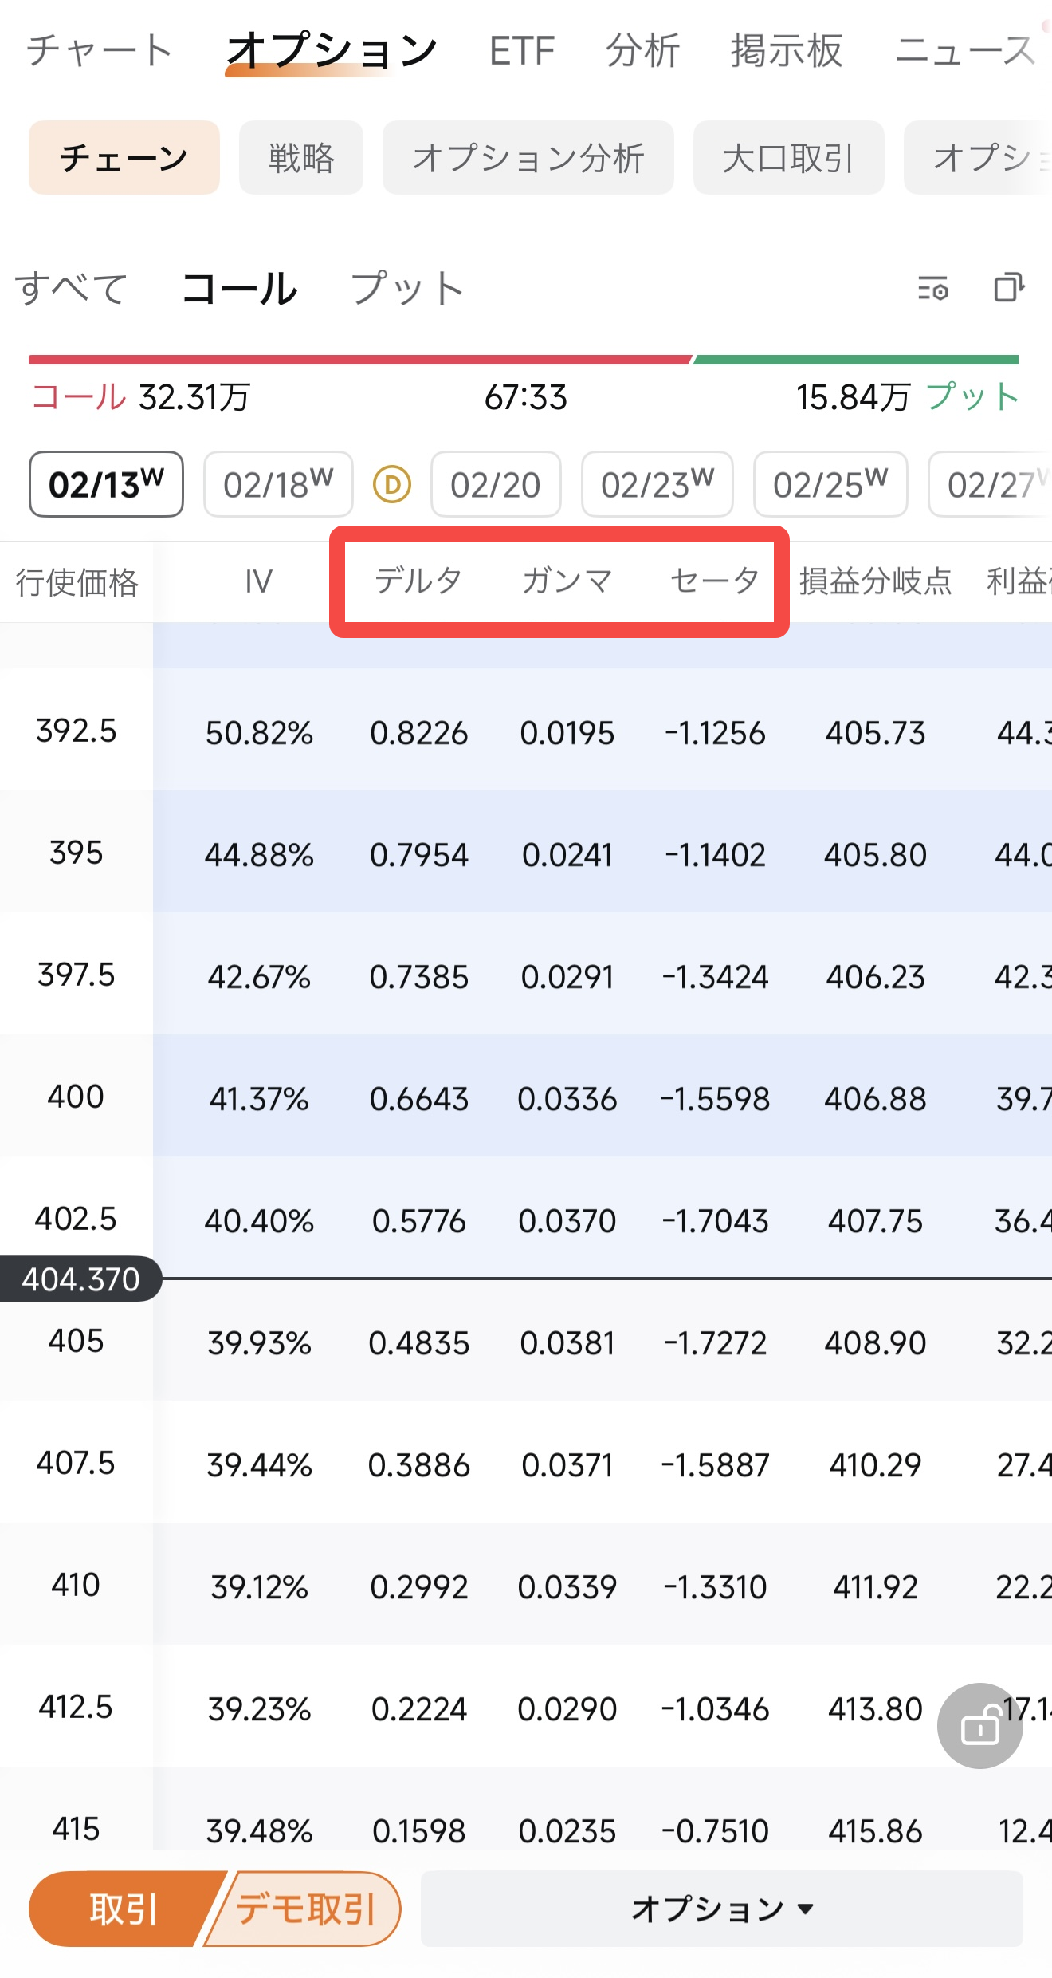Go to the 掲示板 tab

coord(787,51)
